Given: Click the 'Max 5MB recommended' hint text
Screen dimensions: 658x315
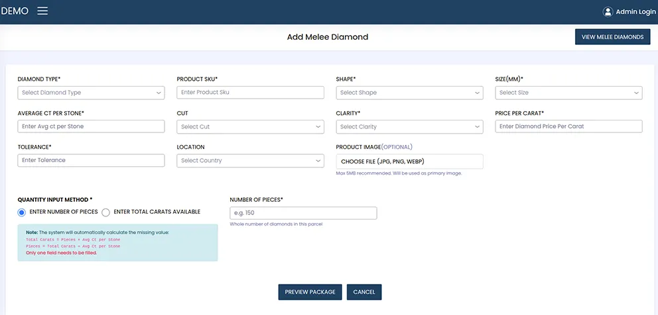Looking at the screenshot, I should (399, 173).
